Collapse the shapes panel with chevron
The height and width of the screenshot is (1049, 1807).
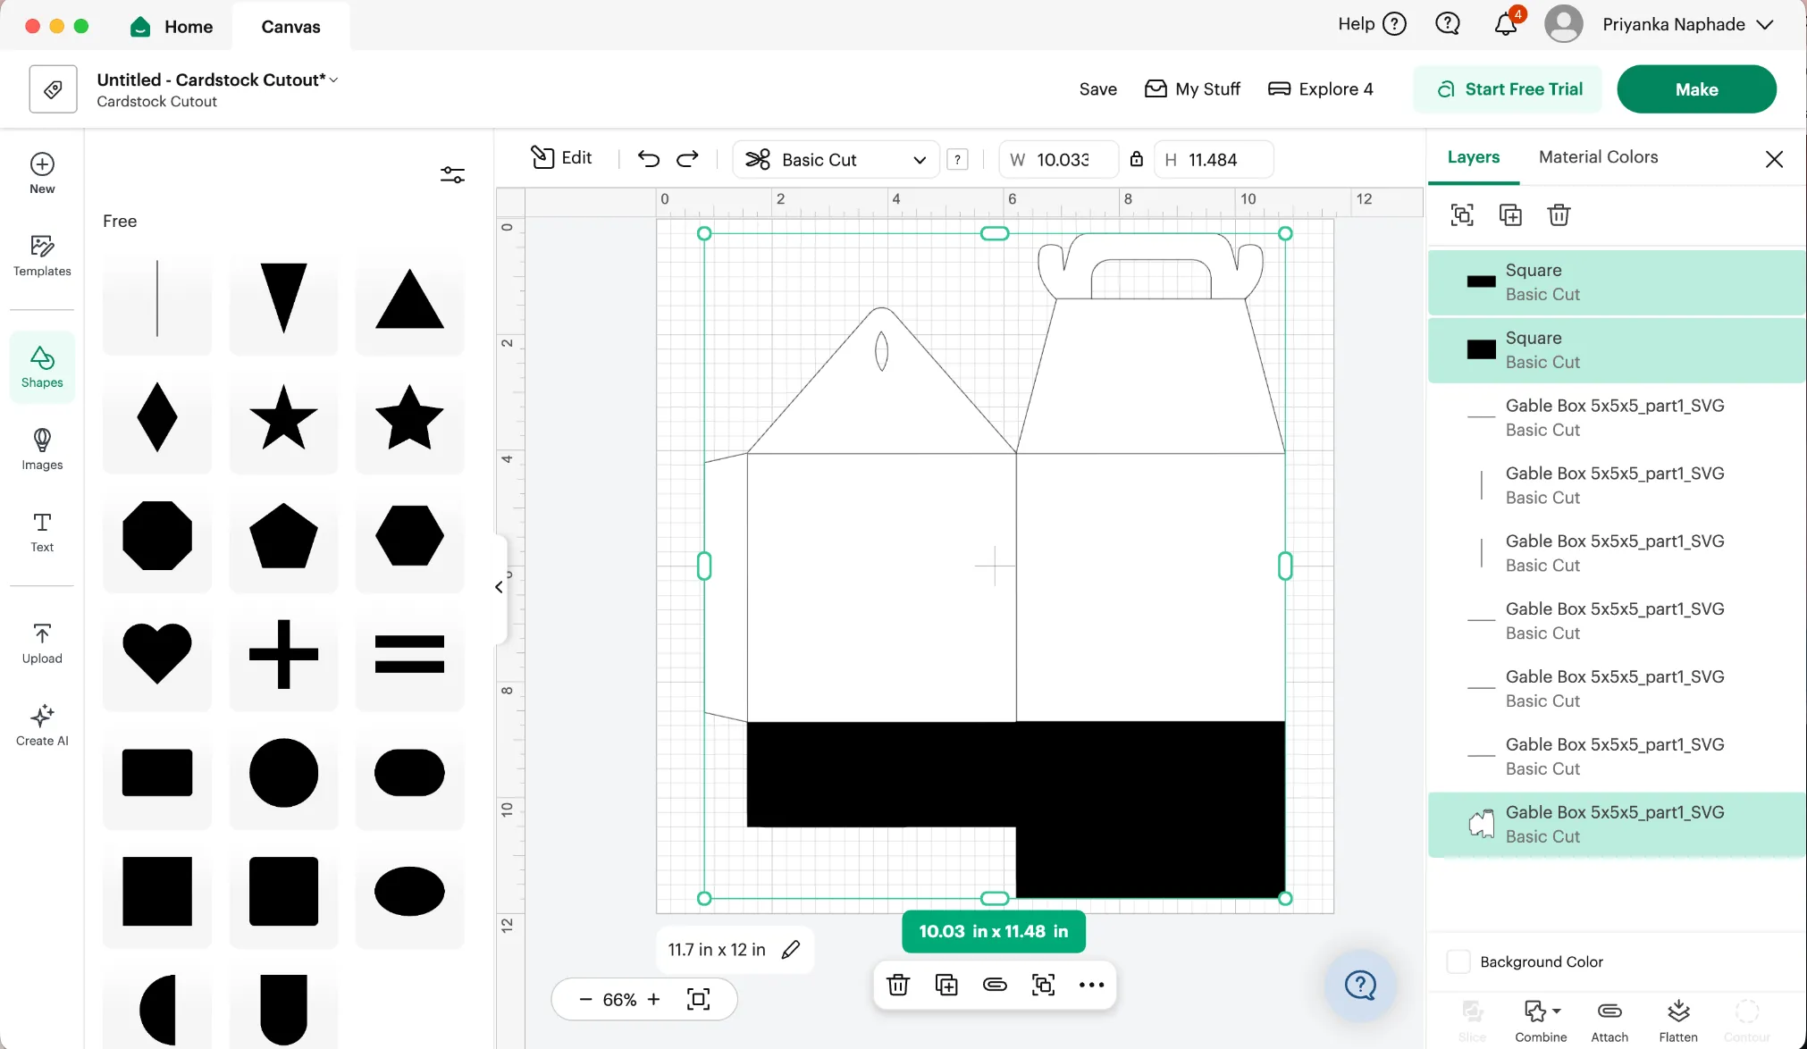(x=499, y=587)
